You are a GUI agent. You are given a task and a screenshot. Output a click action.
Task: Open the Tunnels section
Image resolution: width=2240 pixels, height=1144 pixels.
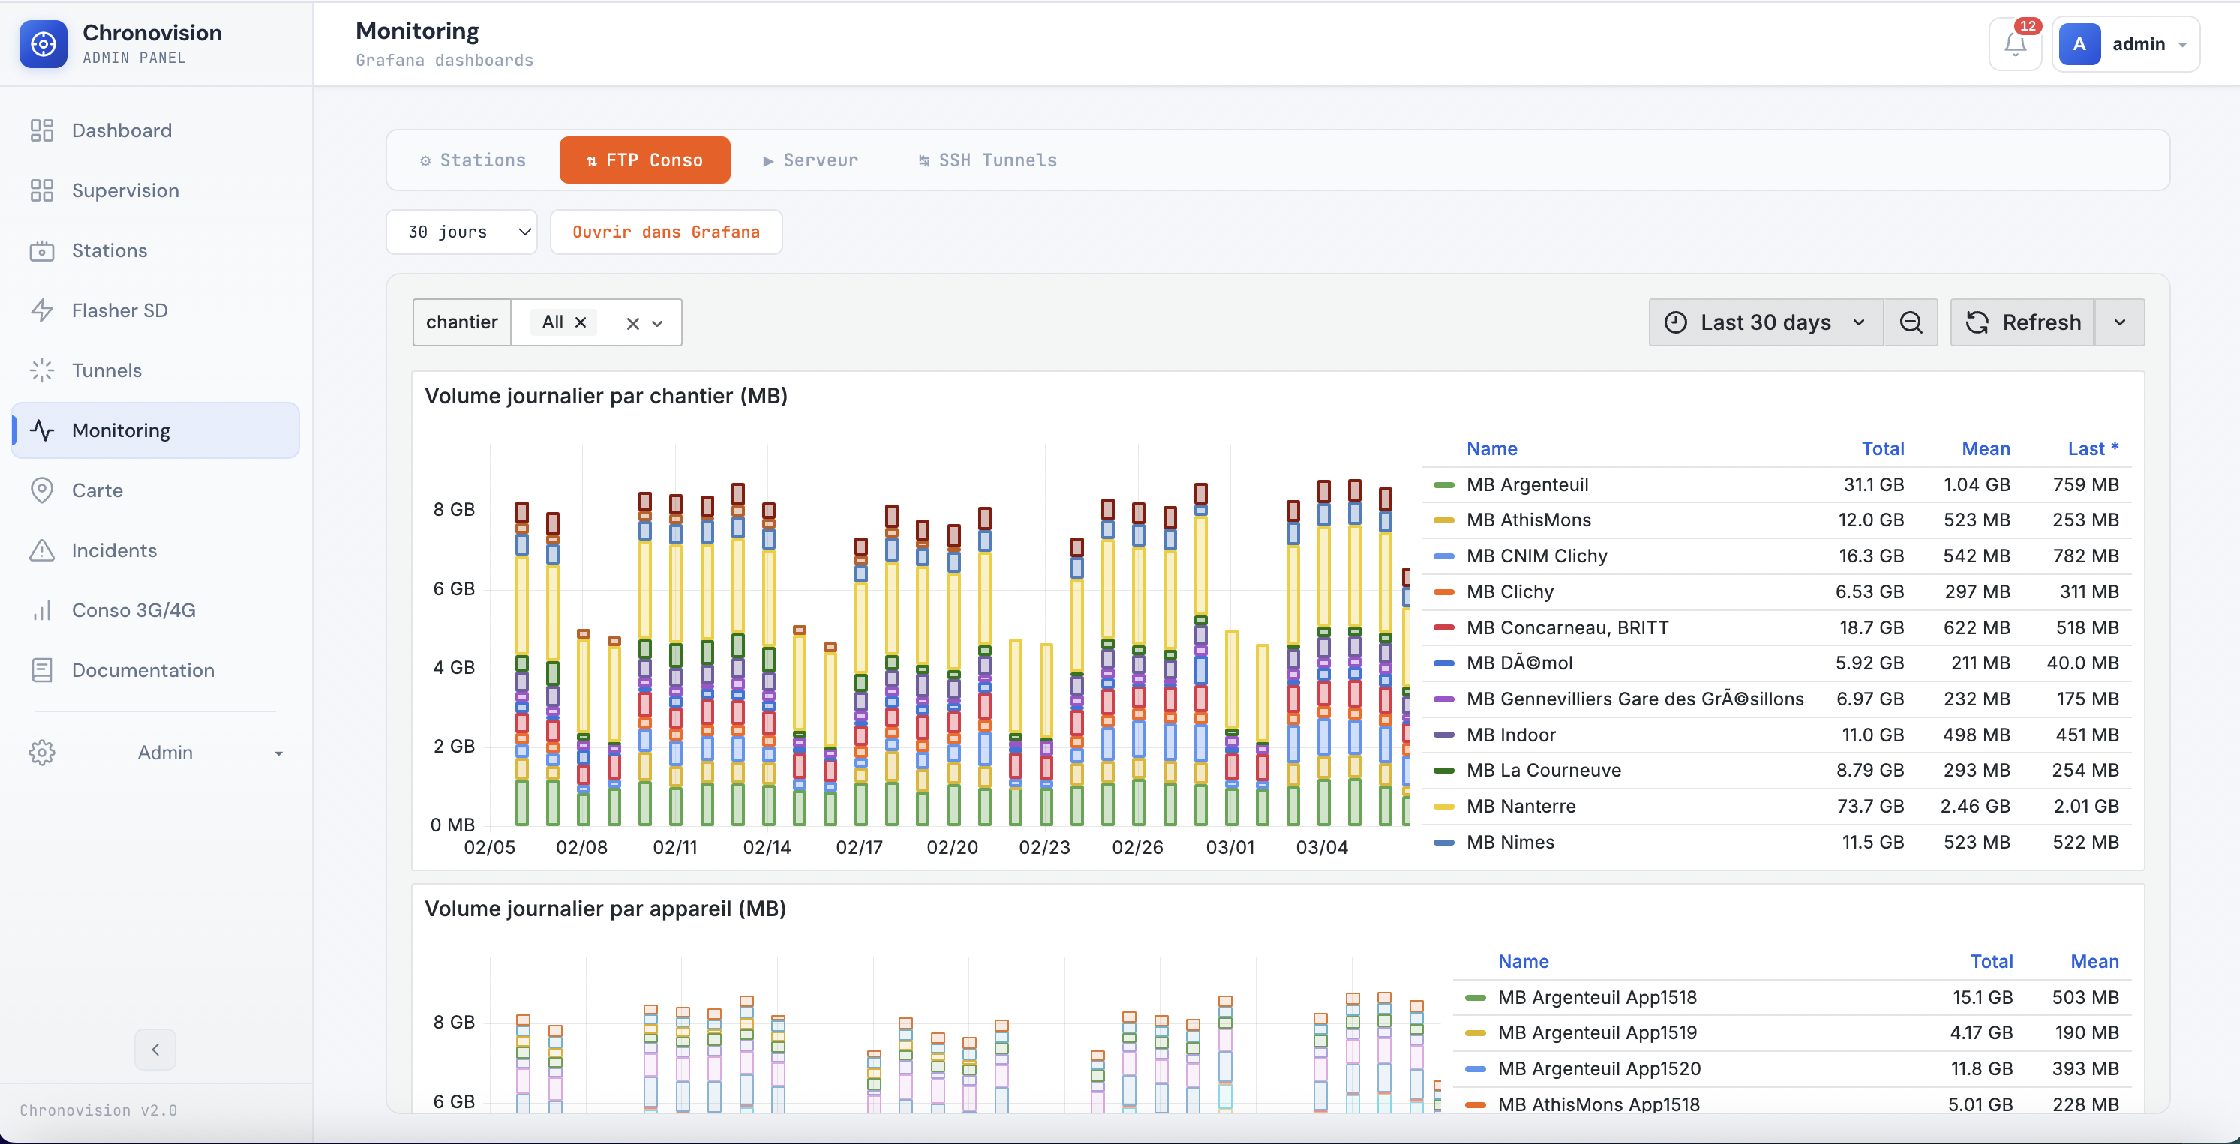(106, 370)
